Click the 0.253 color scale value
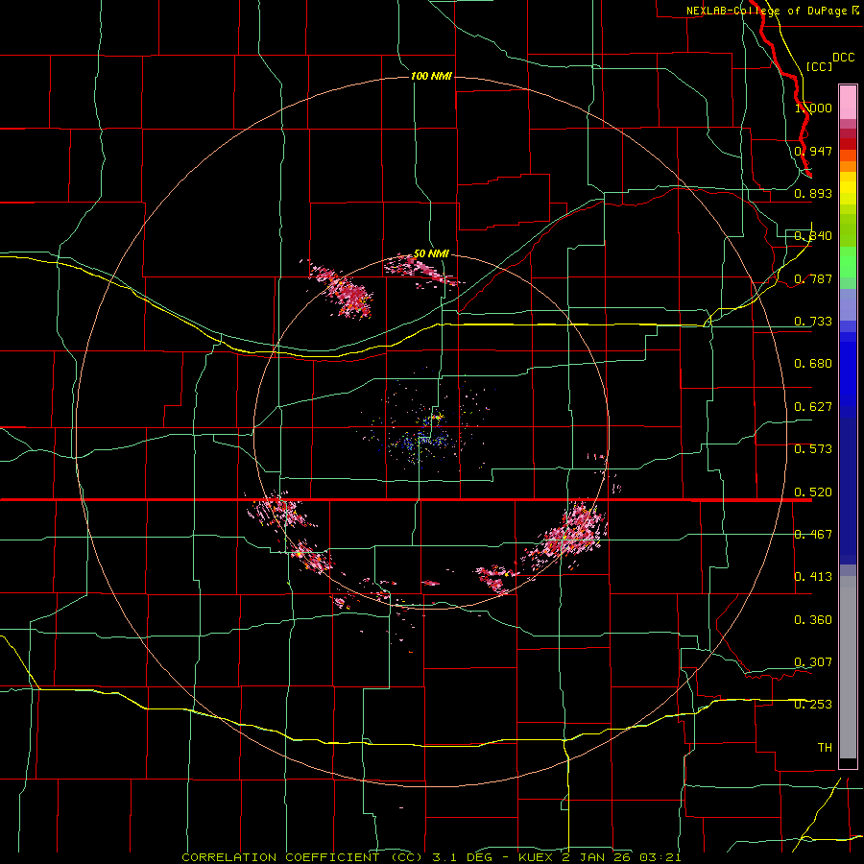Image resolution: width=864 pixels, height=864 pixels. 813,705
